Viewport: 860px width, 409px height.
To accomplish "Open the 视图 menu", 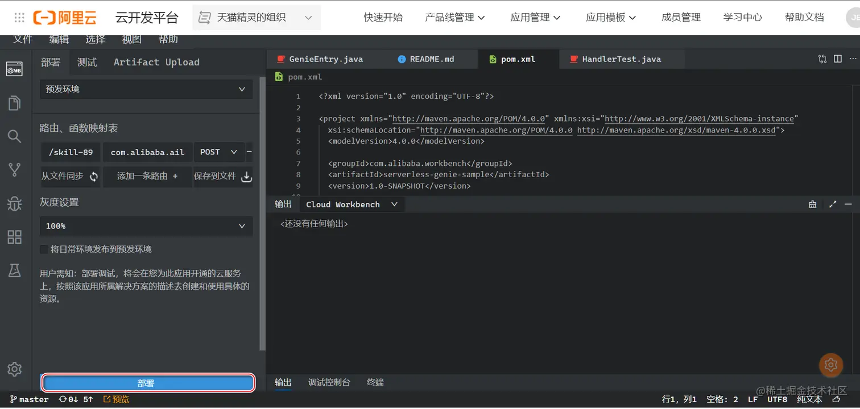I will coord(132,39).
